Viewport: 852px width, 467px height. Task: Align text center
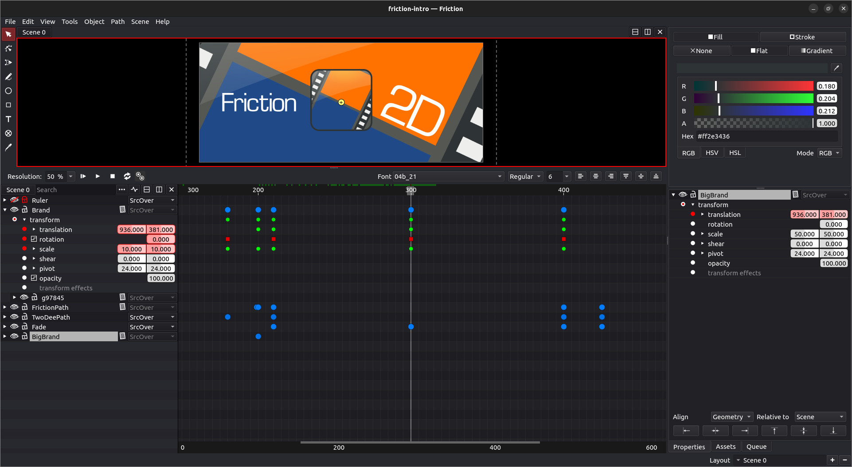pyautogui.click(x=595, y=176)
